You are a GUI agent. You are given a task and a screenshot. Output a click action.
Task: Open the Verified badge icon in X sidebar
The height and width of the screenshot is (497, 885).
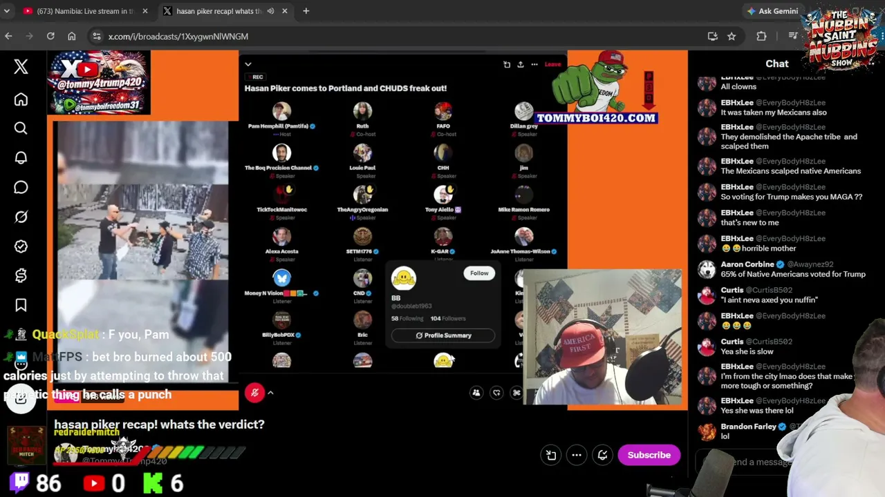[21, 246]
